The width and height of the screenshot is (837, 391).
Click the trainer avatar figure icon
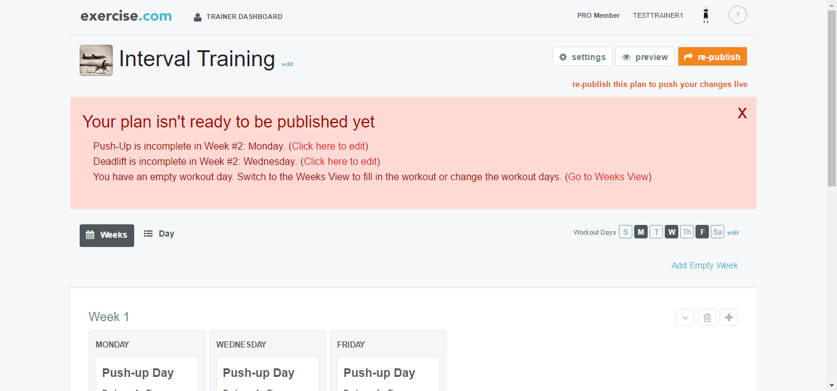(706, 15)
